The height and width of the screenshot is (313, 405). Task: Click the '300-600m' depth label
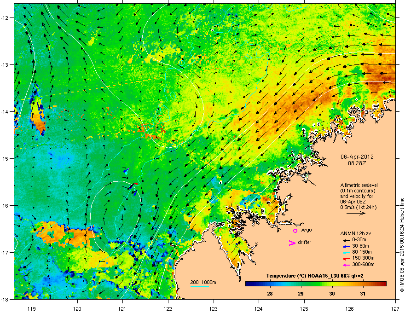(x=363, y=265)
